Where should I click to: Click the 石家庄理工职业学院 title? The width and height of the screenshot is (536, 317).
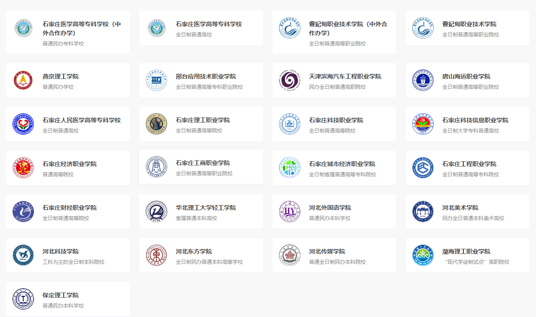(203, 120)
